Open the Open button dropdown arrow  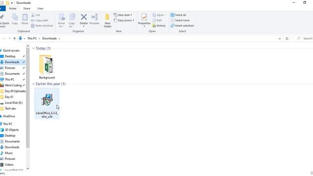(x=165, y=15)
